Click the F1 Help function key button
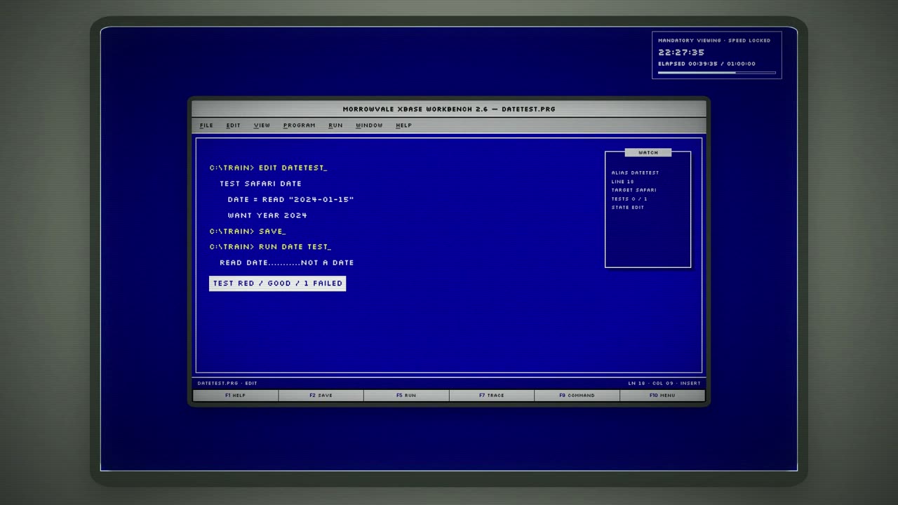This screenshot has height=505, width=898. coord(236,396)
